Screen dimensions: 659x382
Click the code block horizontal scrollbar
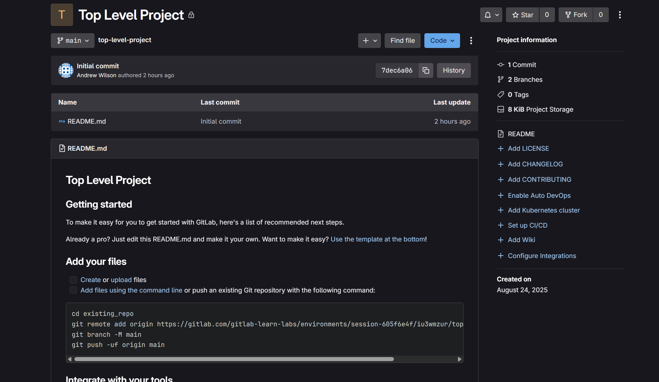(234, 359)
